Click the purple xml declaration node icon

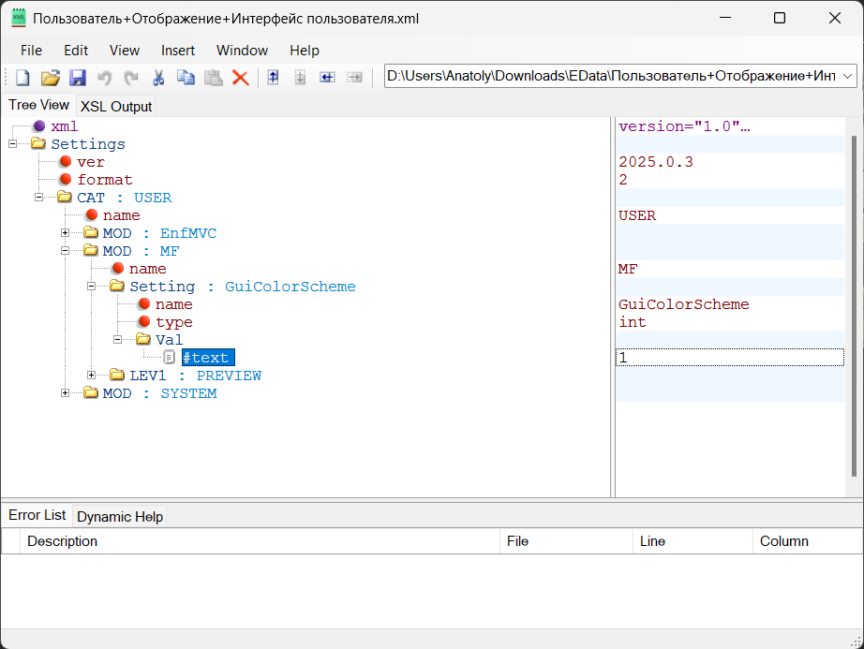[x=39, y=126]
